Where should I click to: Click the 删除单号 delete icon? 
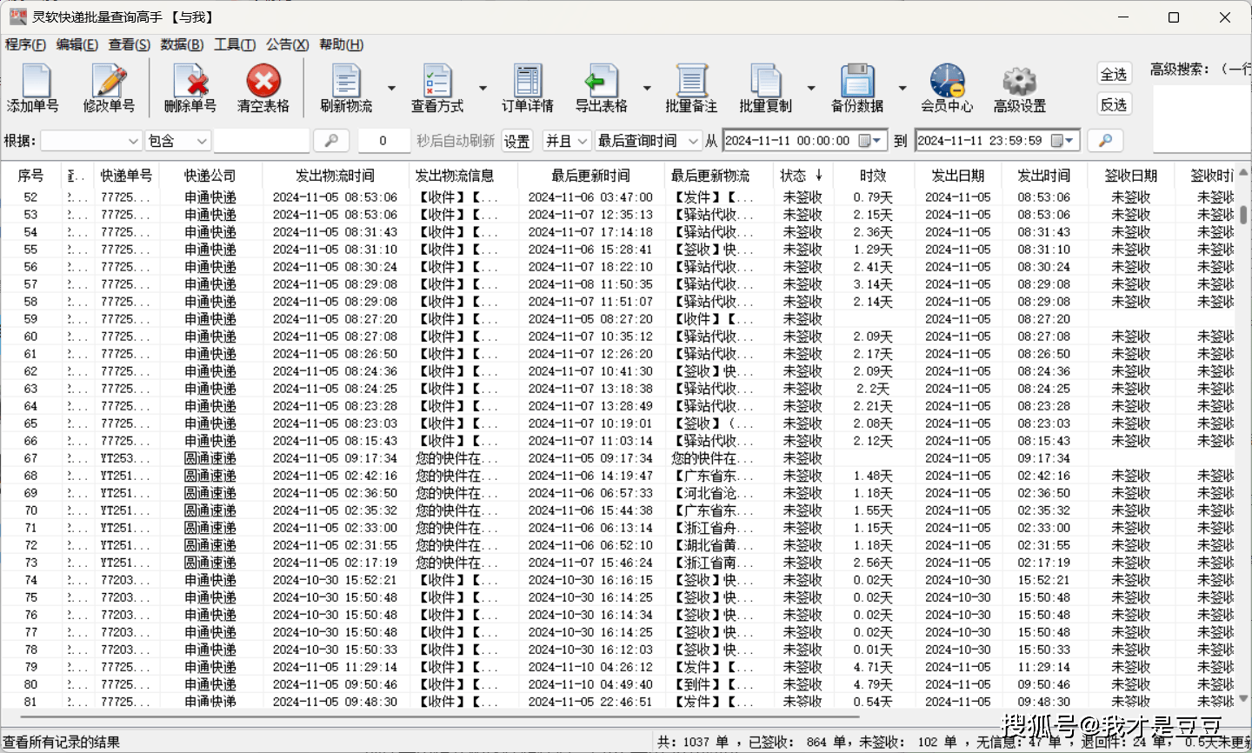pyautogui.click(x=190, y=88)
